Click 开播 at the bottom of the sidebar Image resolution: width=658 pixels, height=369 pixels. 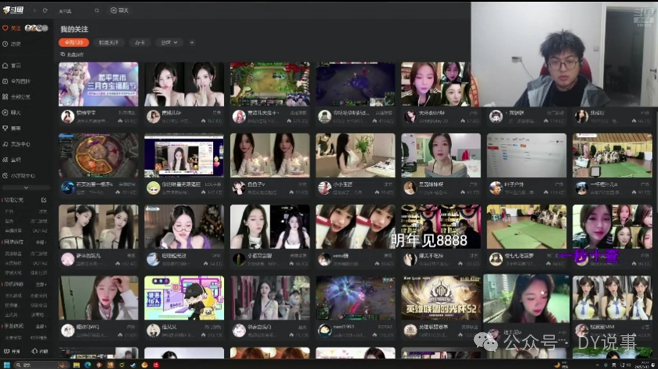pos(12,351)
